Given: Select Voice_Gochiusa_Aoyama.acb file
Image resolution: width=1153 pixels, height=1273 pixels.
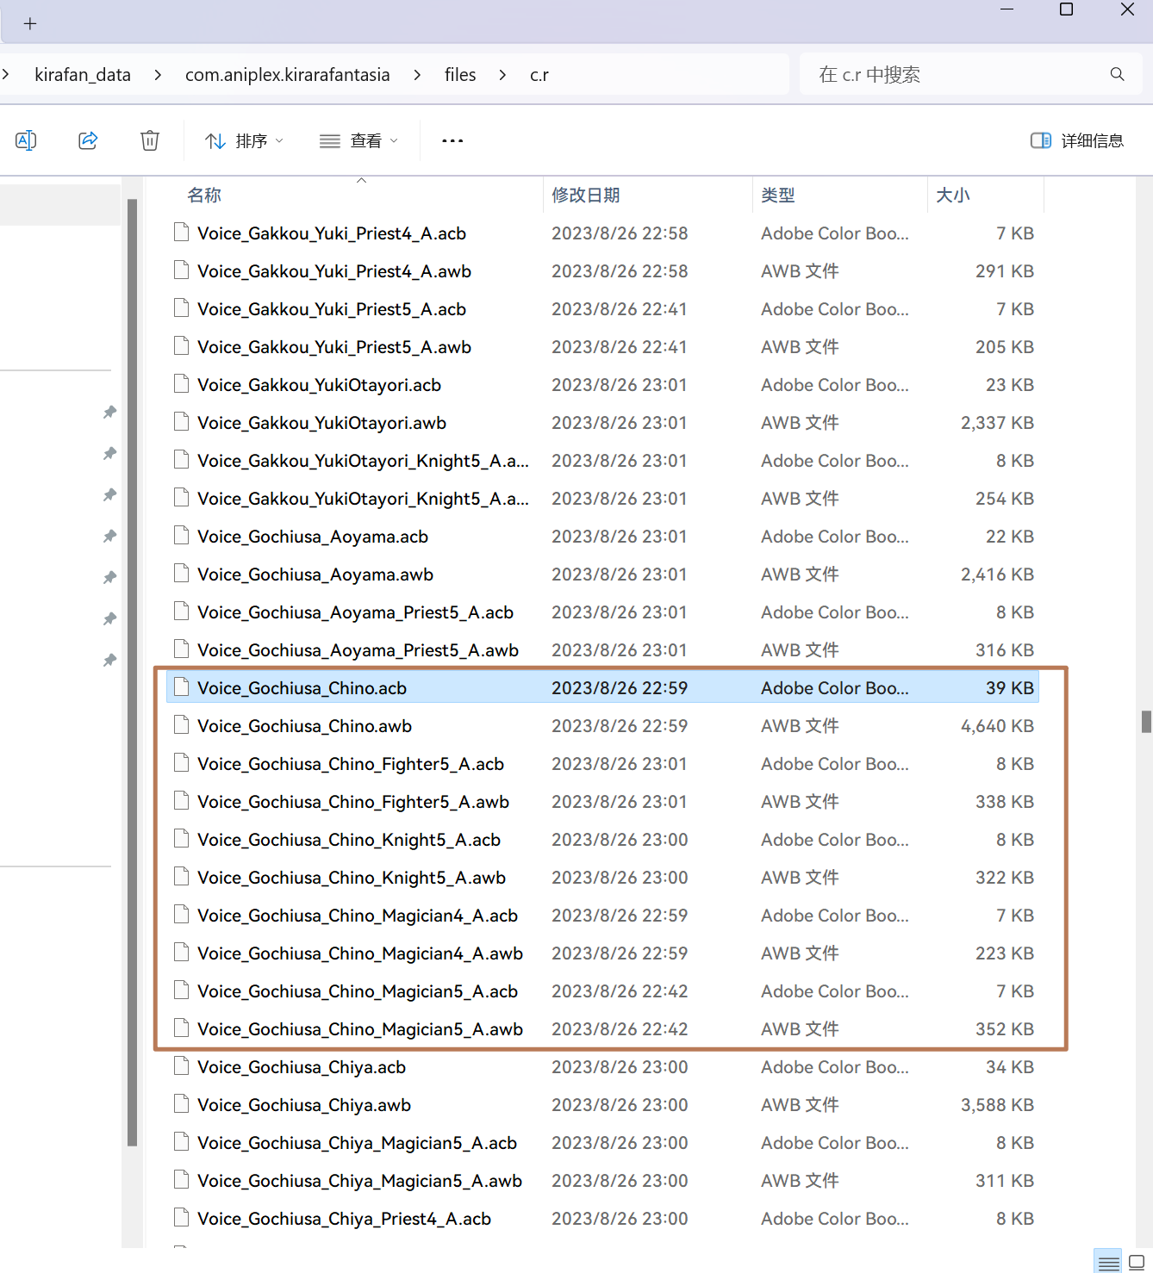Looking at the screenshot, I should [602, 537].
